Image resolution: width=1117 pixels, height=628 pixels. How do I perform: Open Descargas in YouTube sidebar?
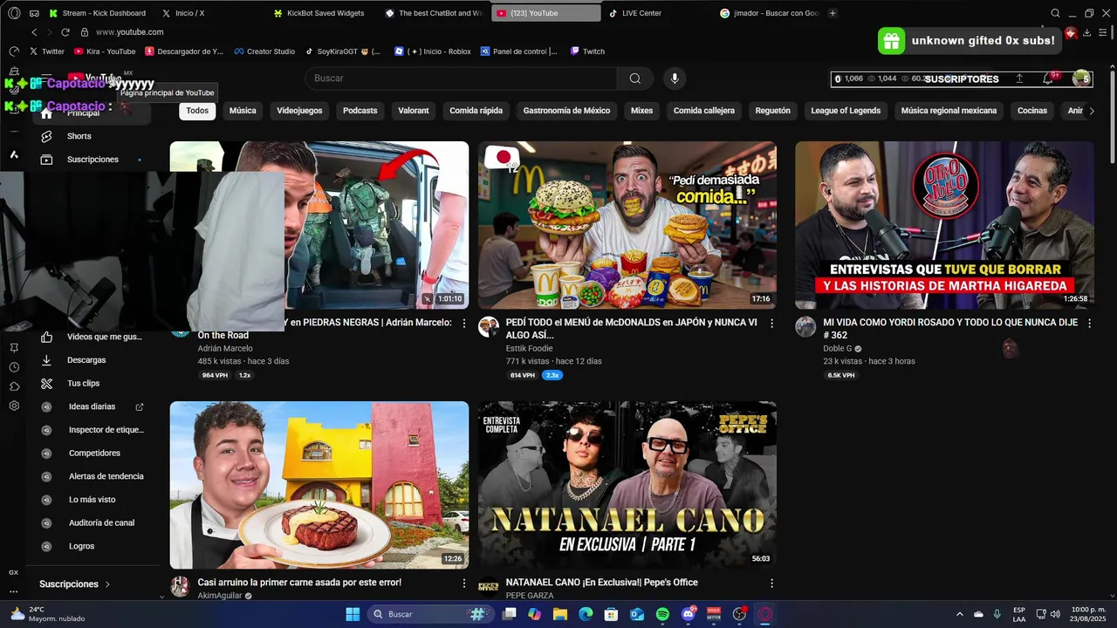pos(86,360)
